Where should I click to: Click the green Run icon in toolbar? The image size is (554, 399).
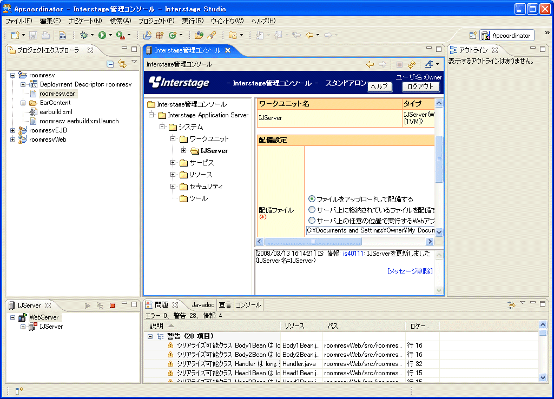[x=102, y=35]
